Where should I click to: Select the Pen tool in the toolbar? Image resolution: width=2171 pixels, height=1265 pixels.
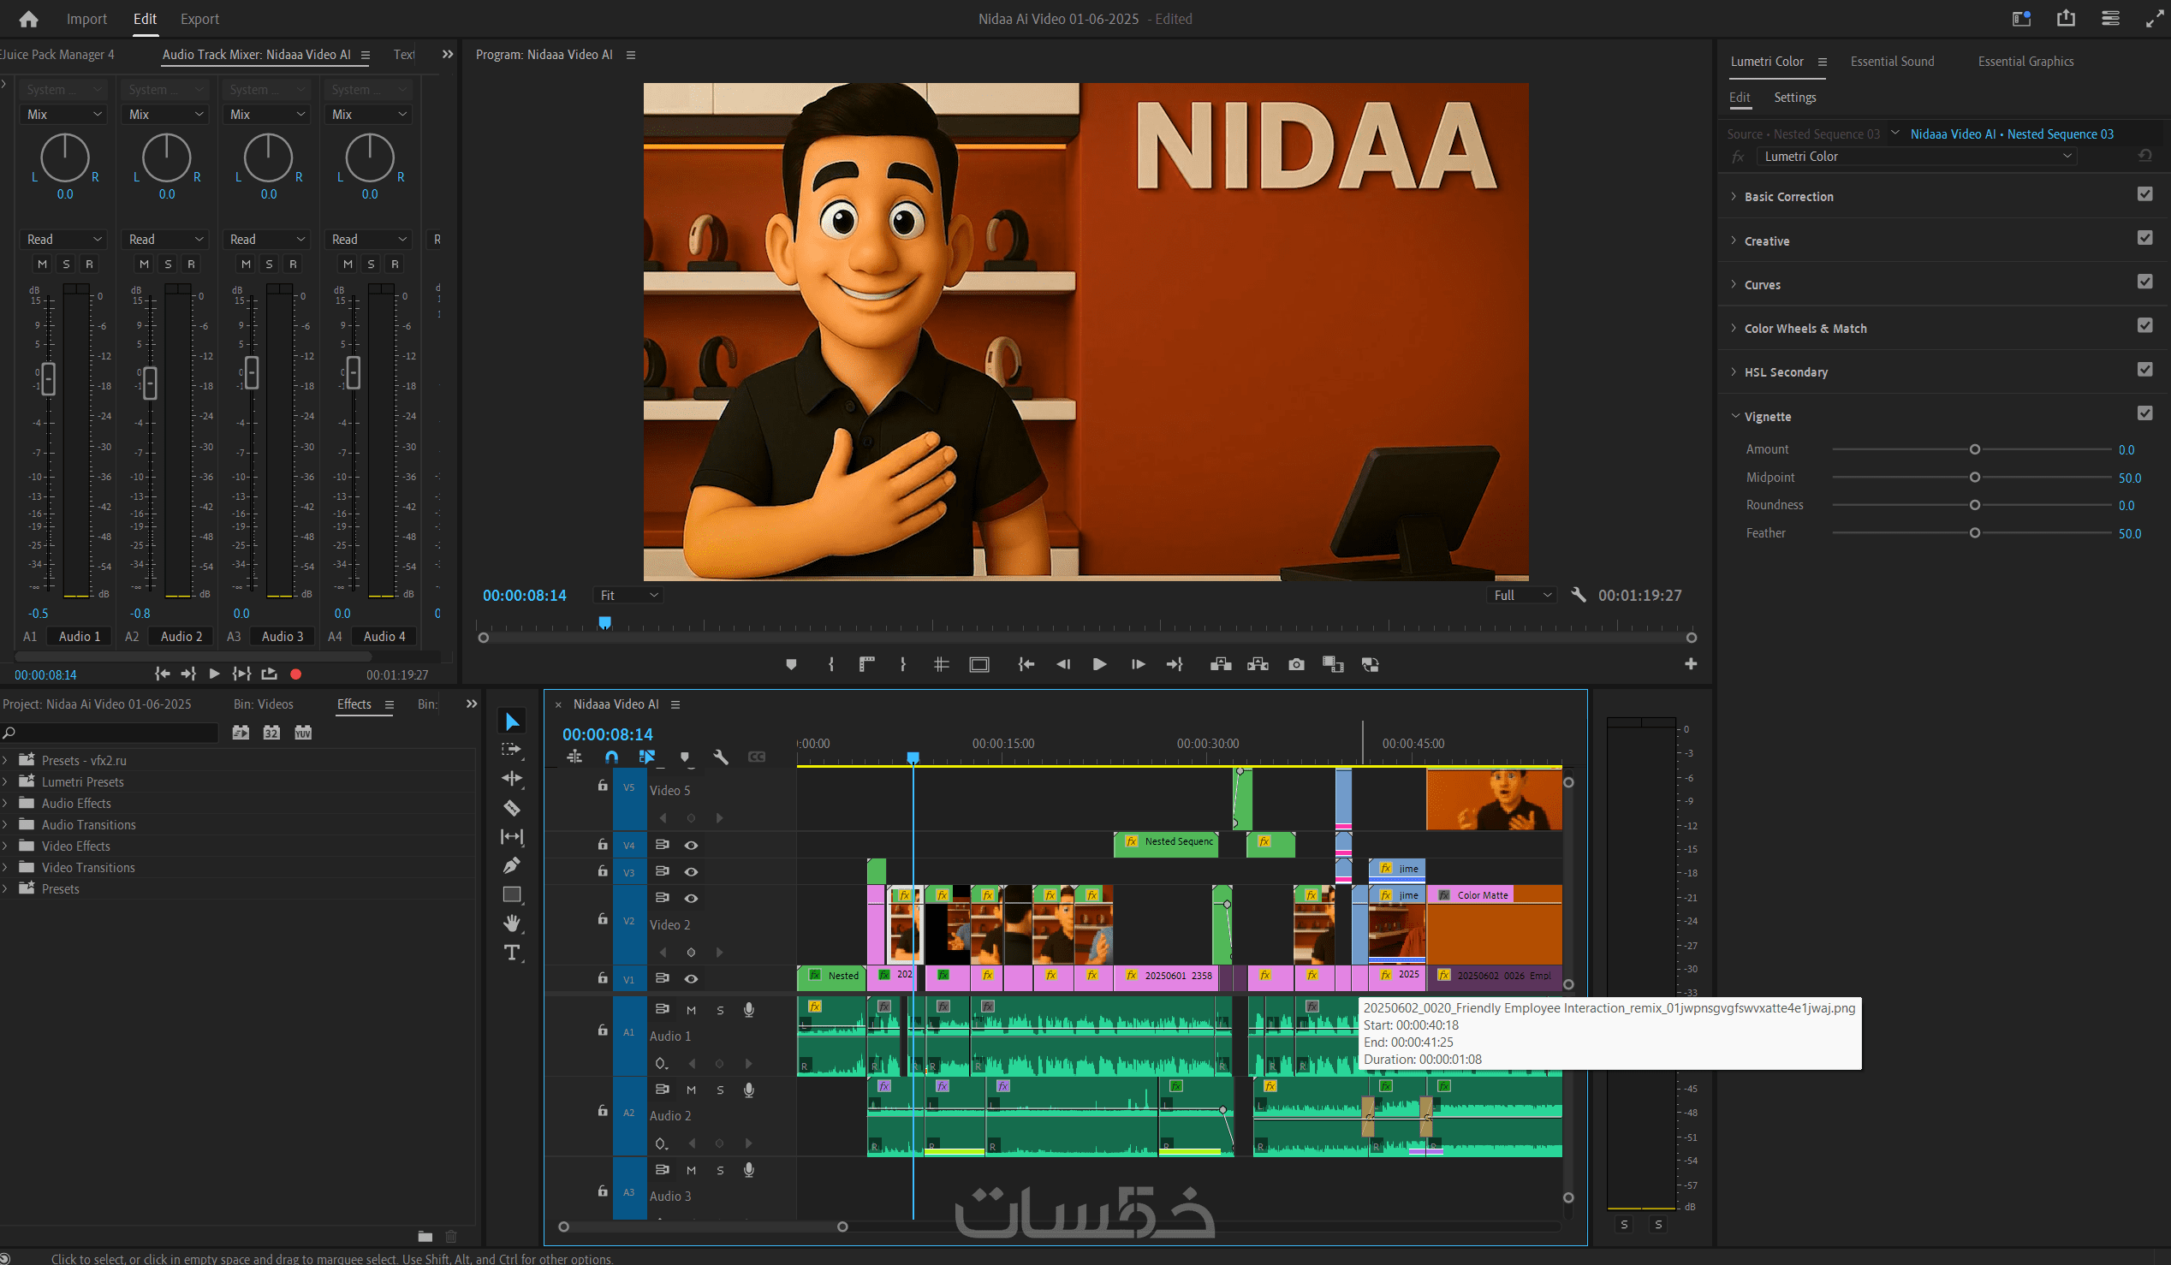pos(512,865)
